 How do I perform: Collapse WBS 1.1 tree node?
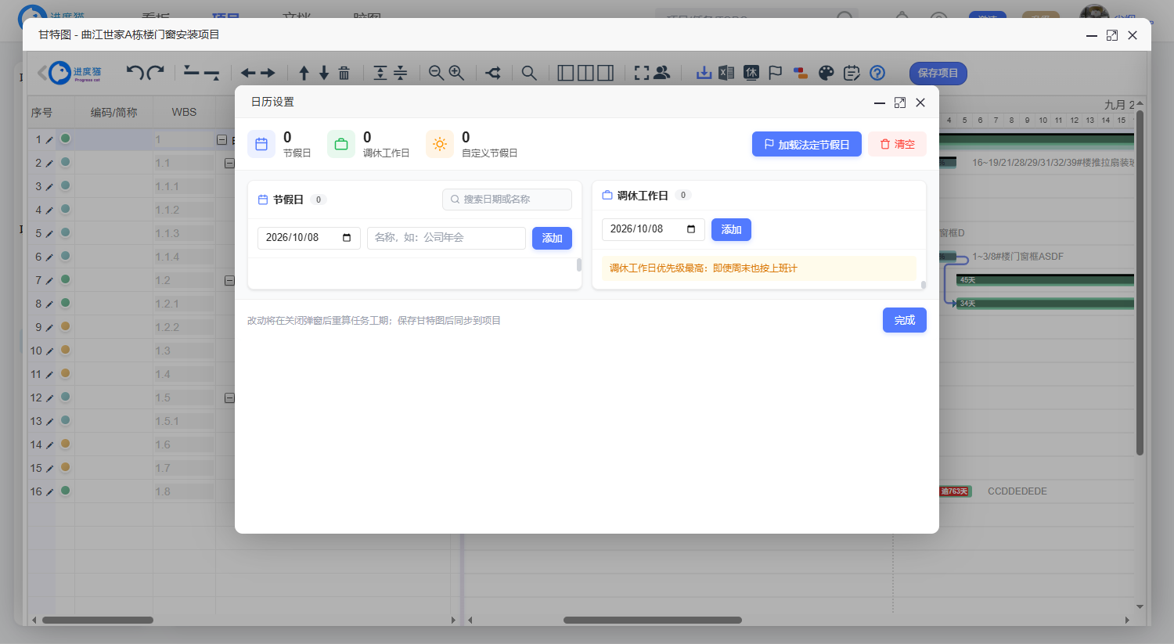point(229,163)
